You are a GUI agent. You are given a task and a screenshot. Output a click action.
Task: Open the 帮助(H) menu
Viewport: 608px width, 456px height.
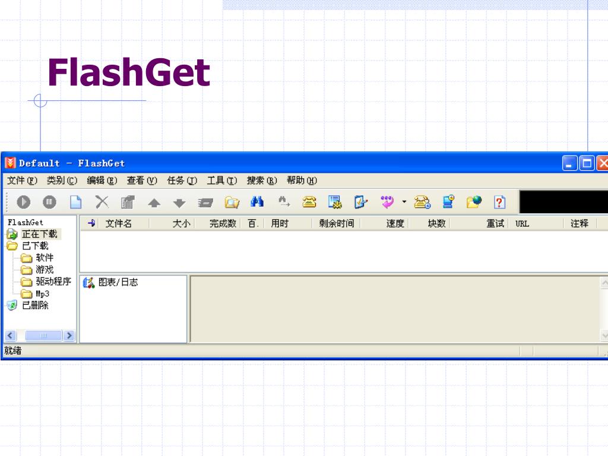(x=302, y=180)
